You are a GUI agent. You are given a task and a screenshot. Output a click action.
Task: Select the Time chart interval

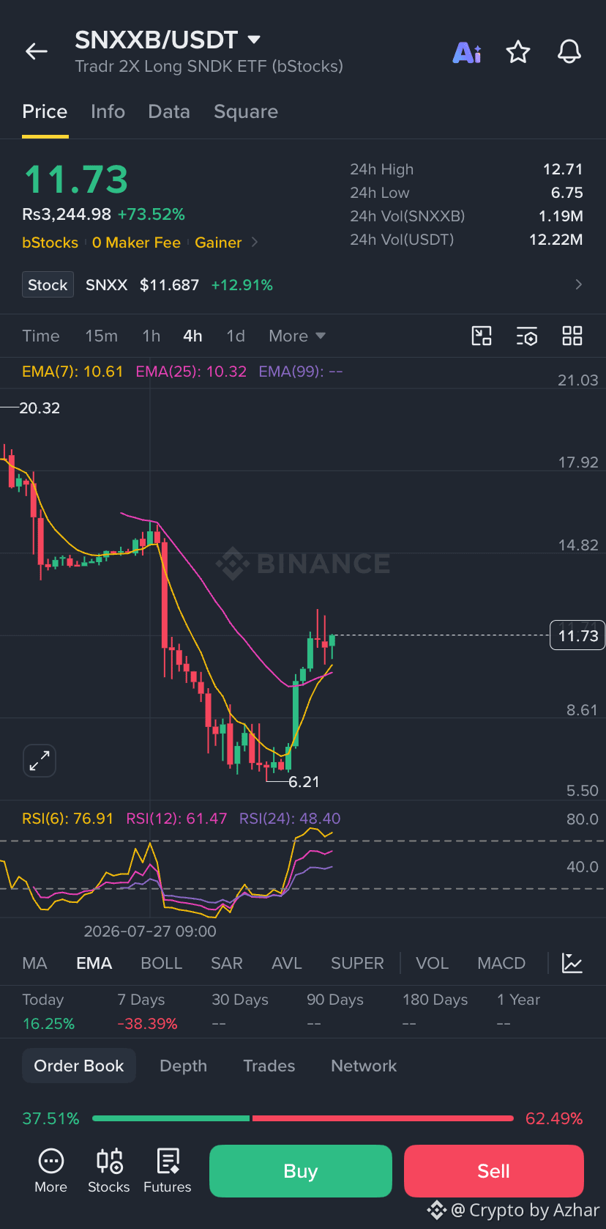pyautogui.click(x=41, y=336)
